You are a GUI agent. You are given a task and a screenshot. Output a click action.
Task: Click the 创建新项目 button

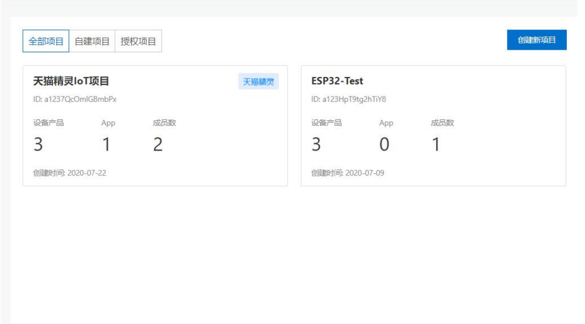[537, 40]
